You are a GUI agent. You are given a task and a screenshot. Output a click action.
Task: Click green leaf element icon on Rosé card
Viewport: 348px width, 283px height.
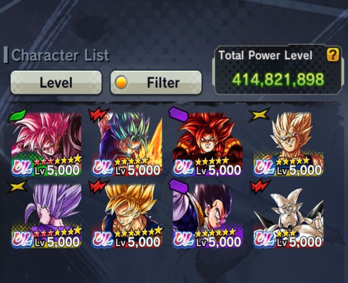tap(17, 115)
